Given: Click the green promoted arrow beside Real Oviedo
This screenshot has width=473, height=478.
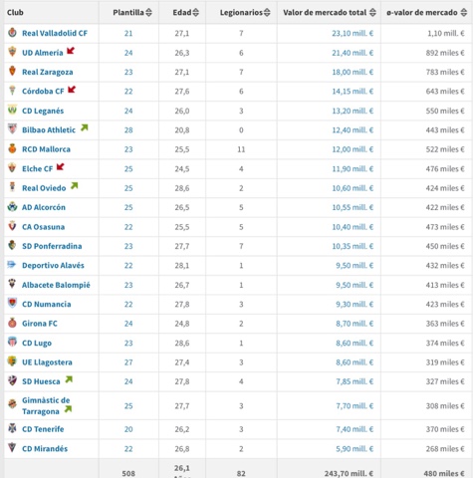Looking at the screenshot, I should [x=75, y=186].
